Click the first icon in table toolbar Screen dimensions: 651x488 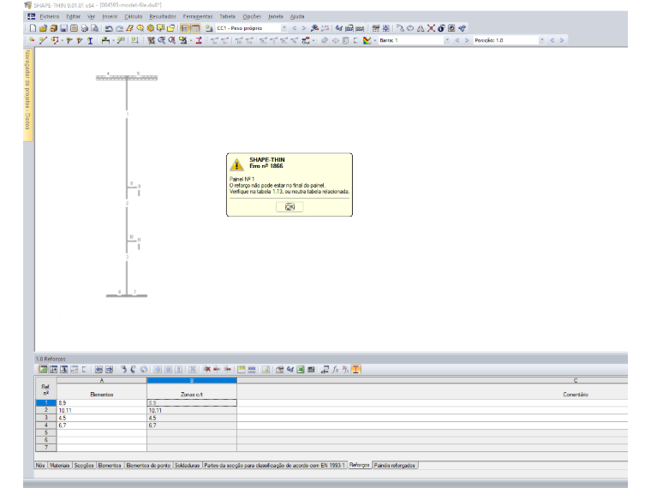point(43,369)
